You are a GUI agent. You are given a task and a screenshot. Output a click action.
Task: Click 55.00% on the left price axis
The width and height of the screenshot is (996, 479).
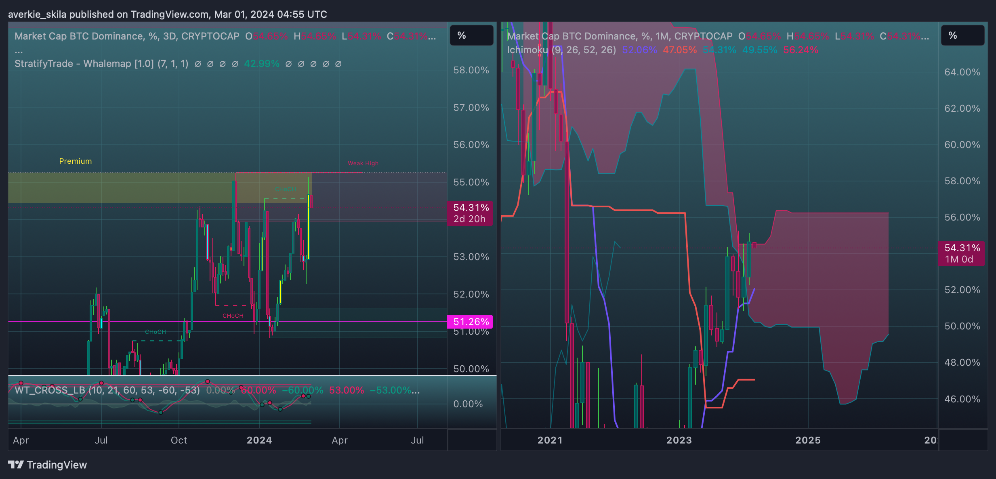pos(471,182)
